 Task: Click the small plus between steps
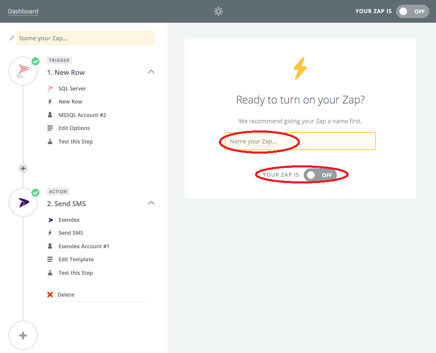click(x=23, y=168)
